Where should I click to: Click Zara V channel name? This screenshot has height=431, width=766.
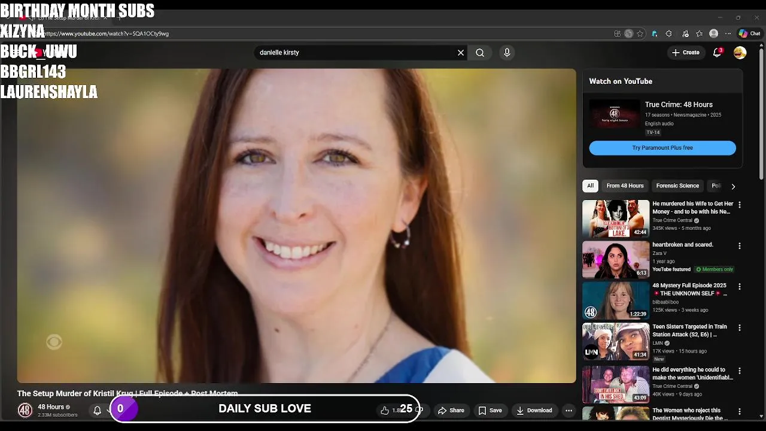[659, 253]
